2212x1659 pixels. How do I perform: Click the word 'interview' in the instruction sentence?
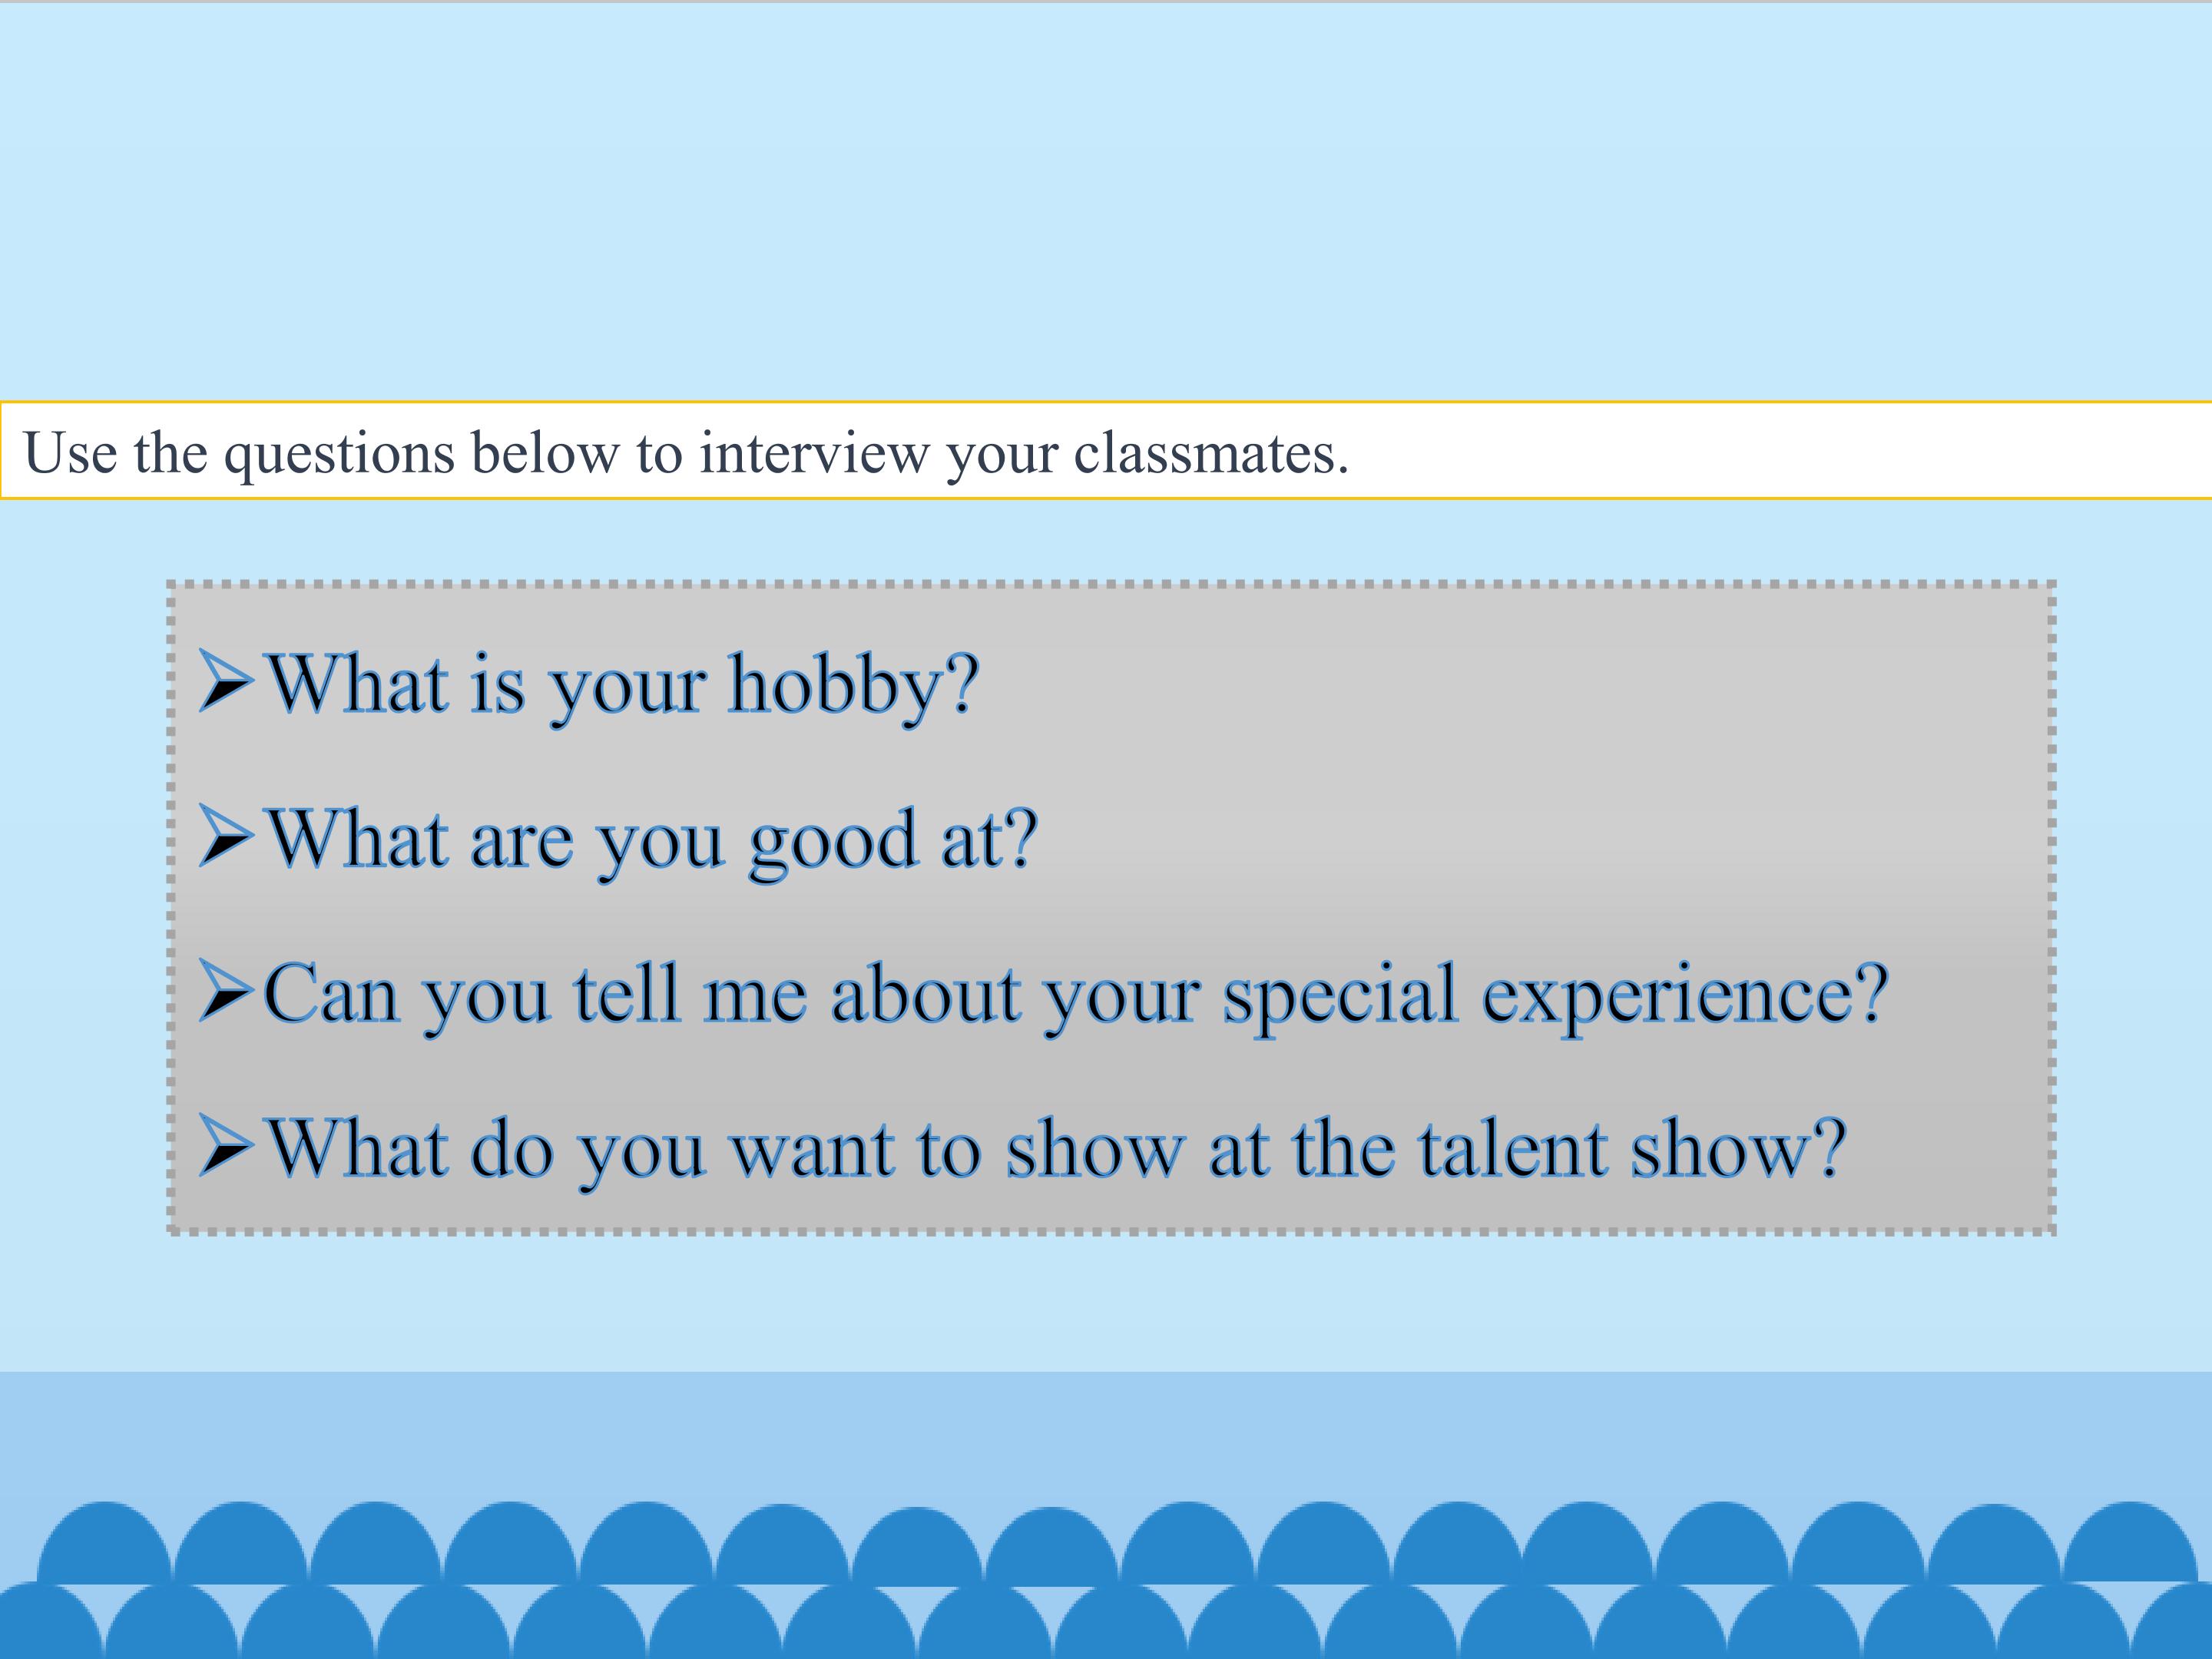pyautogui.click(x=813, y=452)
